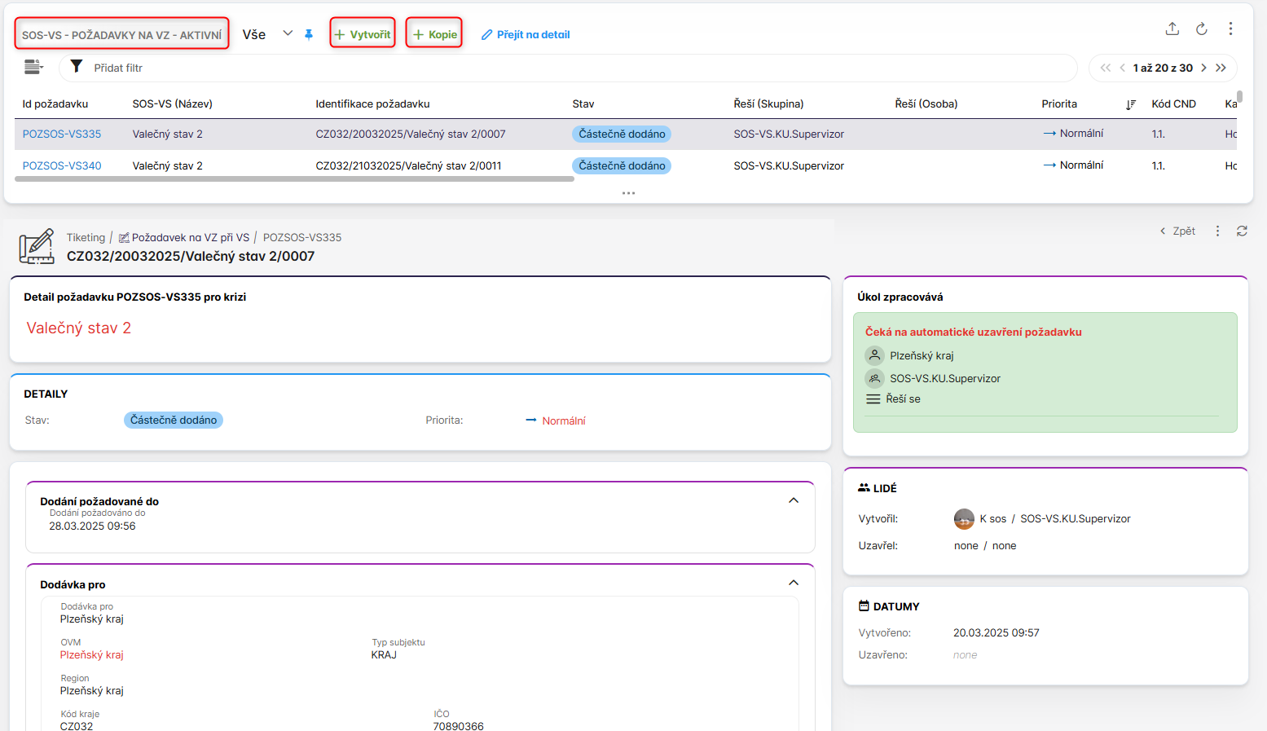The image size is (1267, 731).
Task: Click the funnel filter icon
Action: click(76, 67)
